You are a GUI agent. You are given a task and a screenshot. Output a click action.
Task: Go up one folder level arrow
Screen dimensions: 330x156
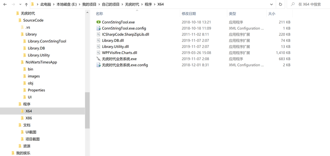coord(26,4)
